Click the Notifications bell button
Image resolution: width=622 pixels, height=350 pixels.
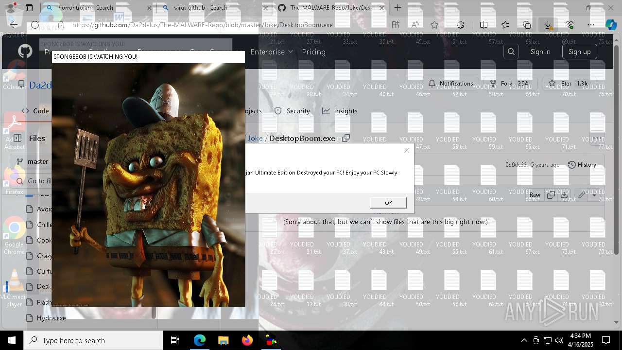point(451,84)
